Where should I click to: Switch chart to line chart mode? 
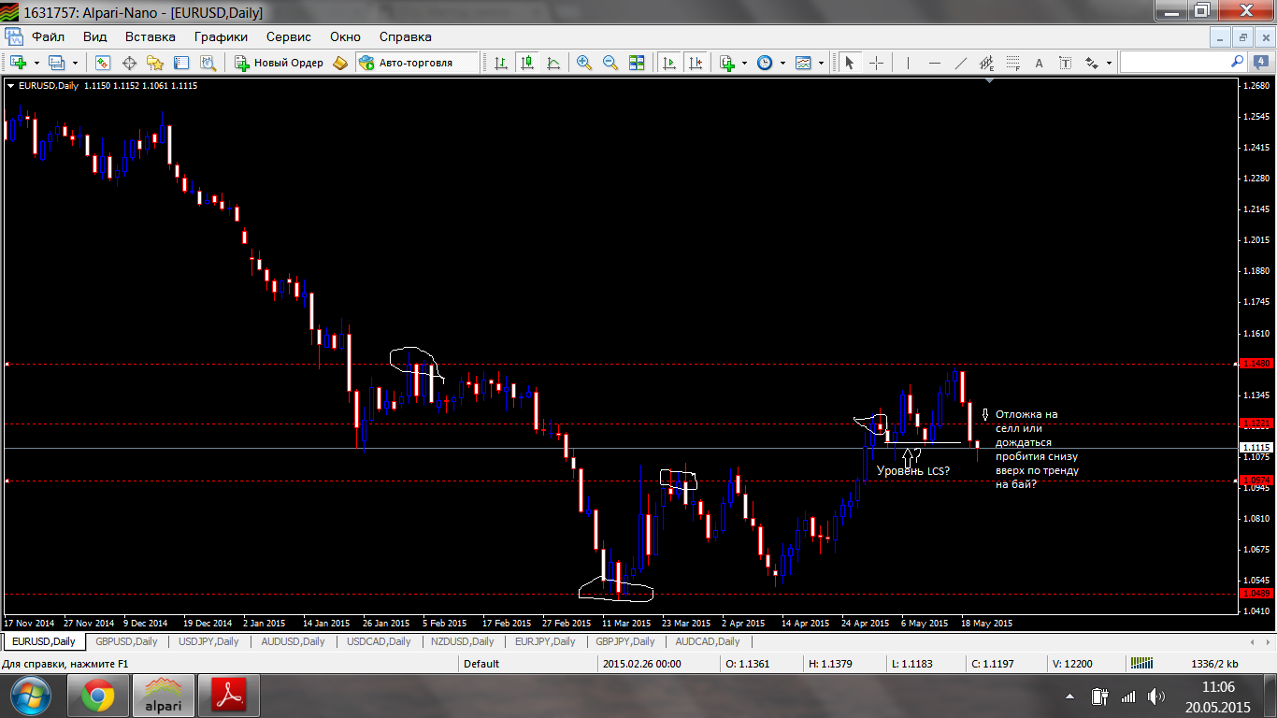pyautogui.click(x=553, y=63)
